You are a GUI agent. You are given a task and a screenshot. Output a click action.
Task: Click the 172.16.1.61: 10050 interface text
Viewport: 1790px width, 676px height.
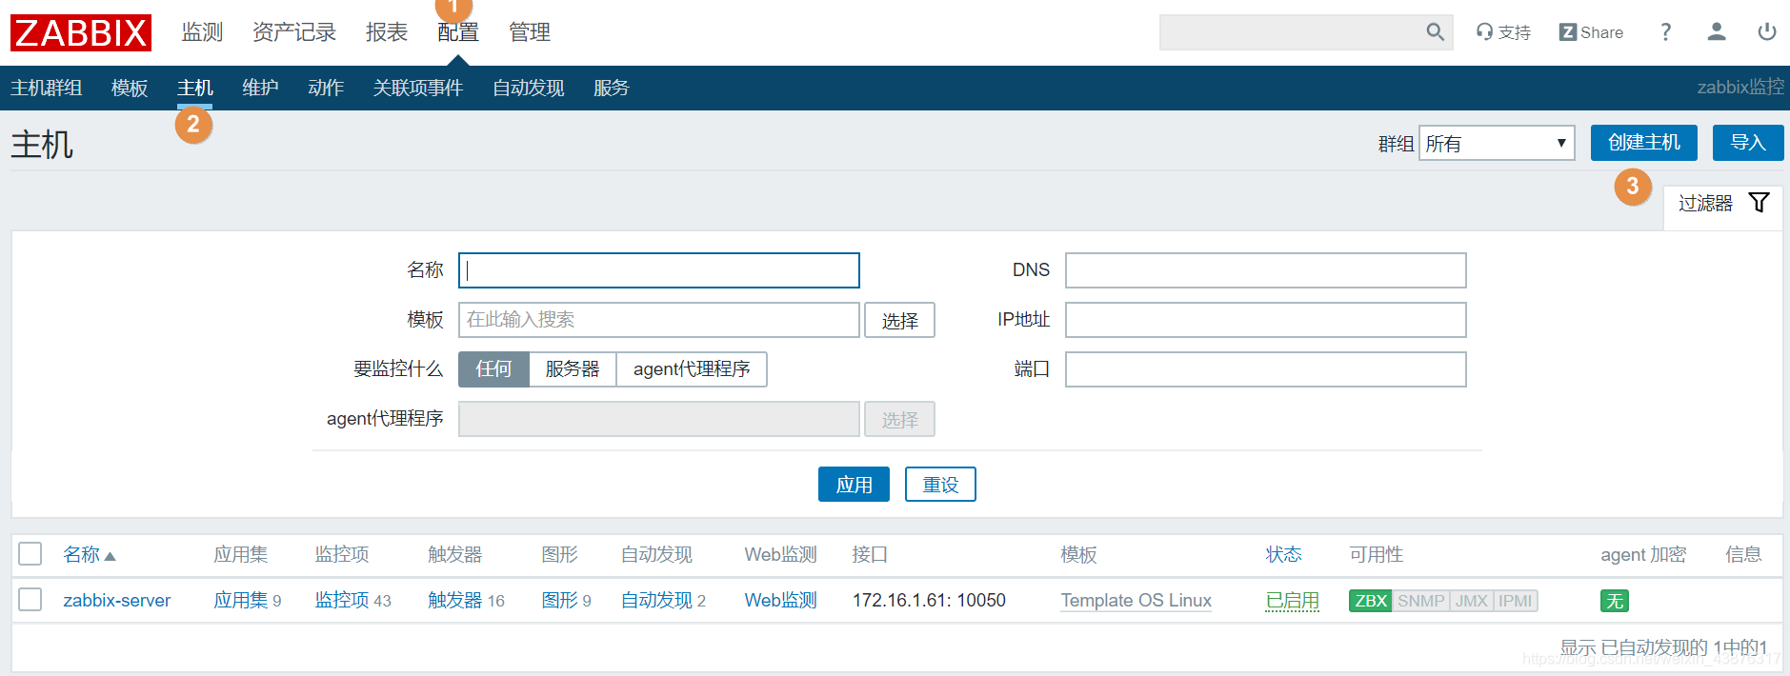coord(929,601)
